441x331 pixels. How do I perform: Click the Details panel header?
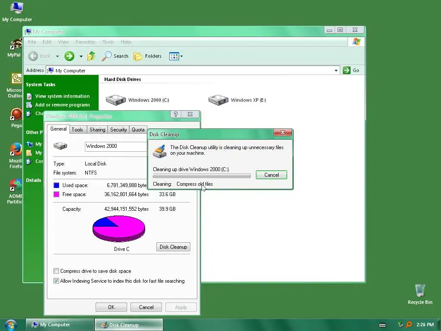[x=34, y=180]
